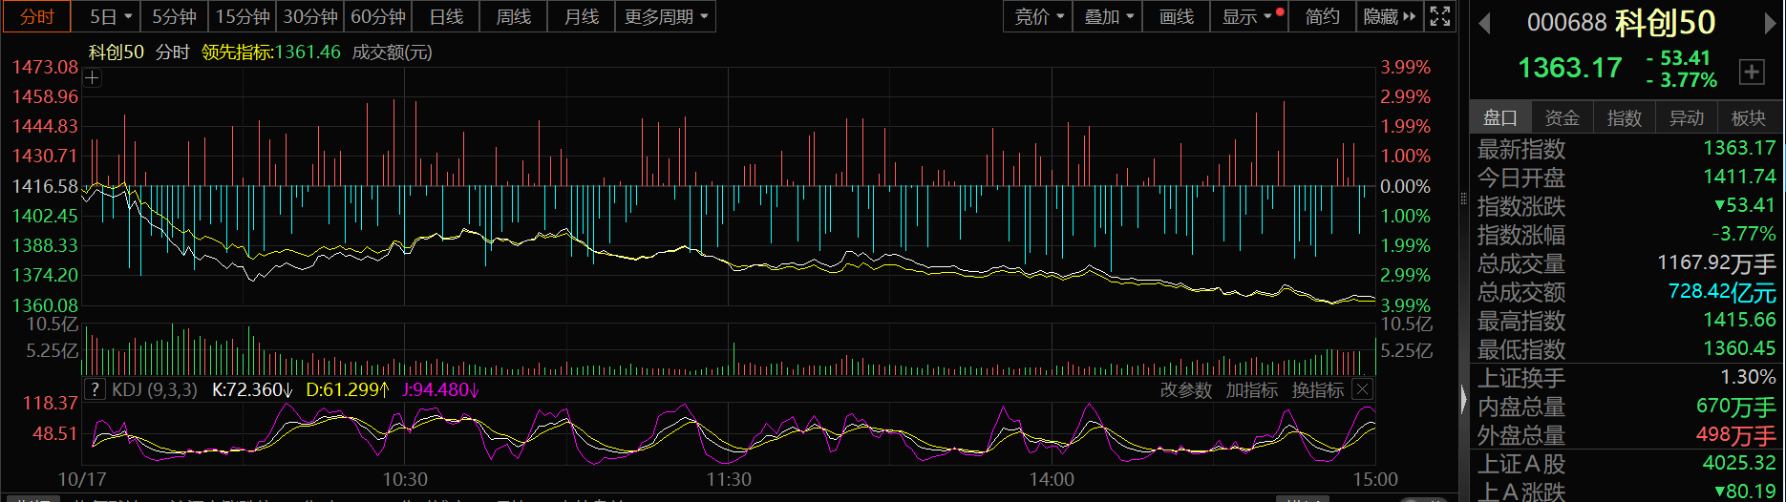The width and height of the screenshot is (1786, 502).
Task: Click 改参数 to edit indicator parameters
Action: tap(1185, 389)
